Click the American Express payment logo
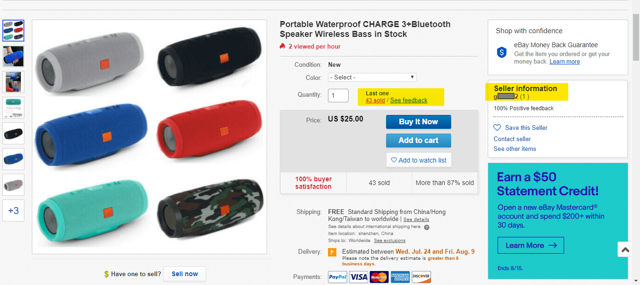Screen dimensions: 640x285 click(x=400, y=277)
